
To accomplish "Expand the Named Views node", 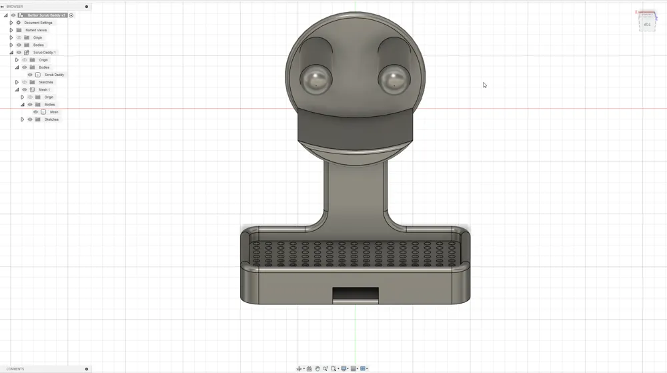I will pyautogui.click(x=11, y=30).
